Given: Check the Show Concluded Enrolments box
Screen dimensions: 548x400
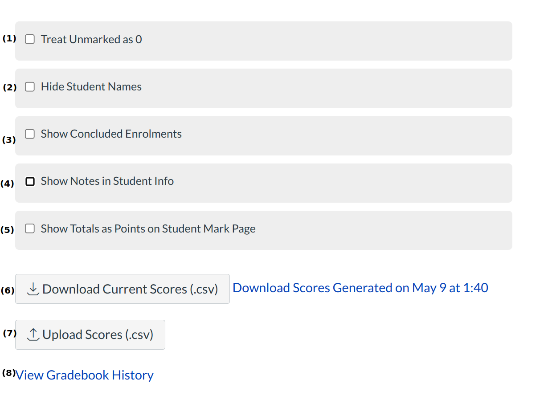Looking at the screenshot, I should click(x=30, y=134).
